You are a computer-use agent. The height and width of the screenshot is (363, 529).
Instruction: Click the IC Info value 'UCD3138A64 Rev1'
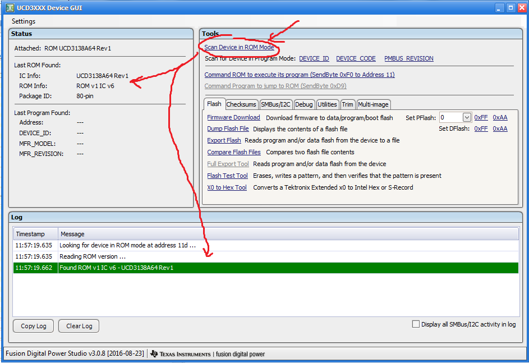tap(102, 76)
